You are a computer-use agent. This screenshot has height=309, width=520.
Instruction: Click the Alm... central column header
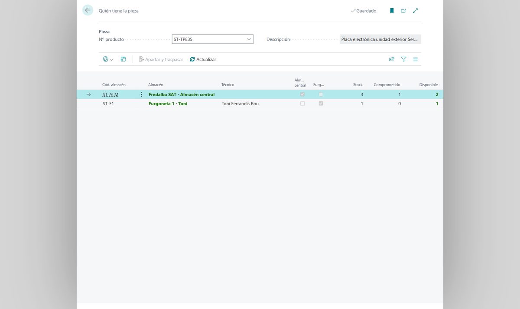point(300,83)
